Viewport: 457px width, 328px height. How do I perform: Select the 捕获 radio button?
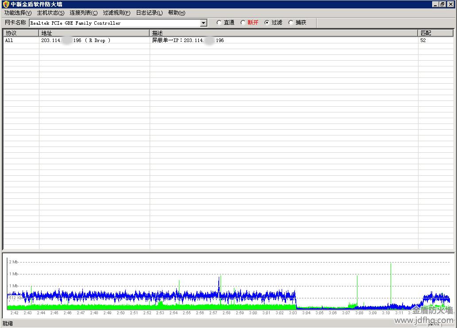tap(291, 23)
